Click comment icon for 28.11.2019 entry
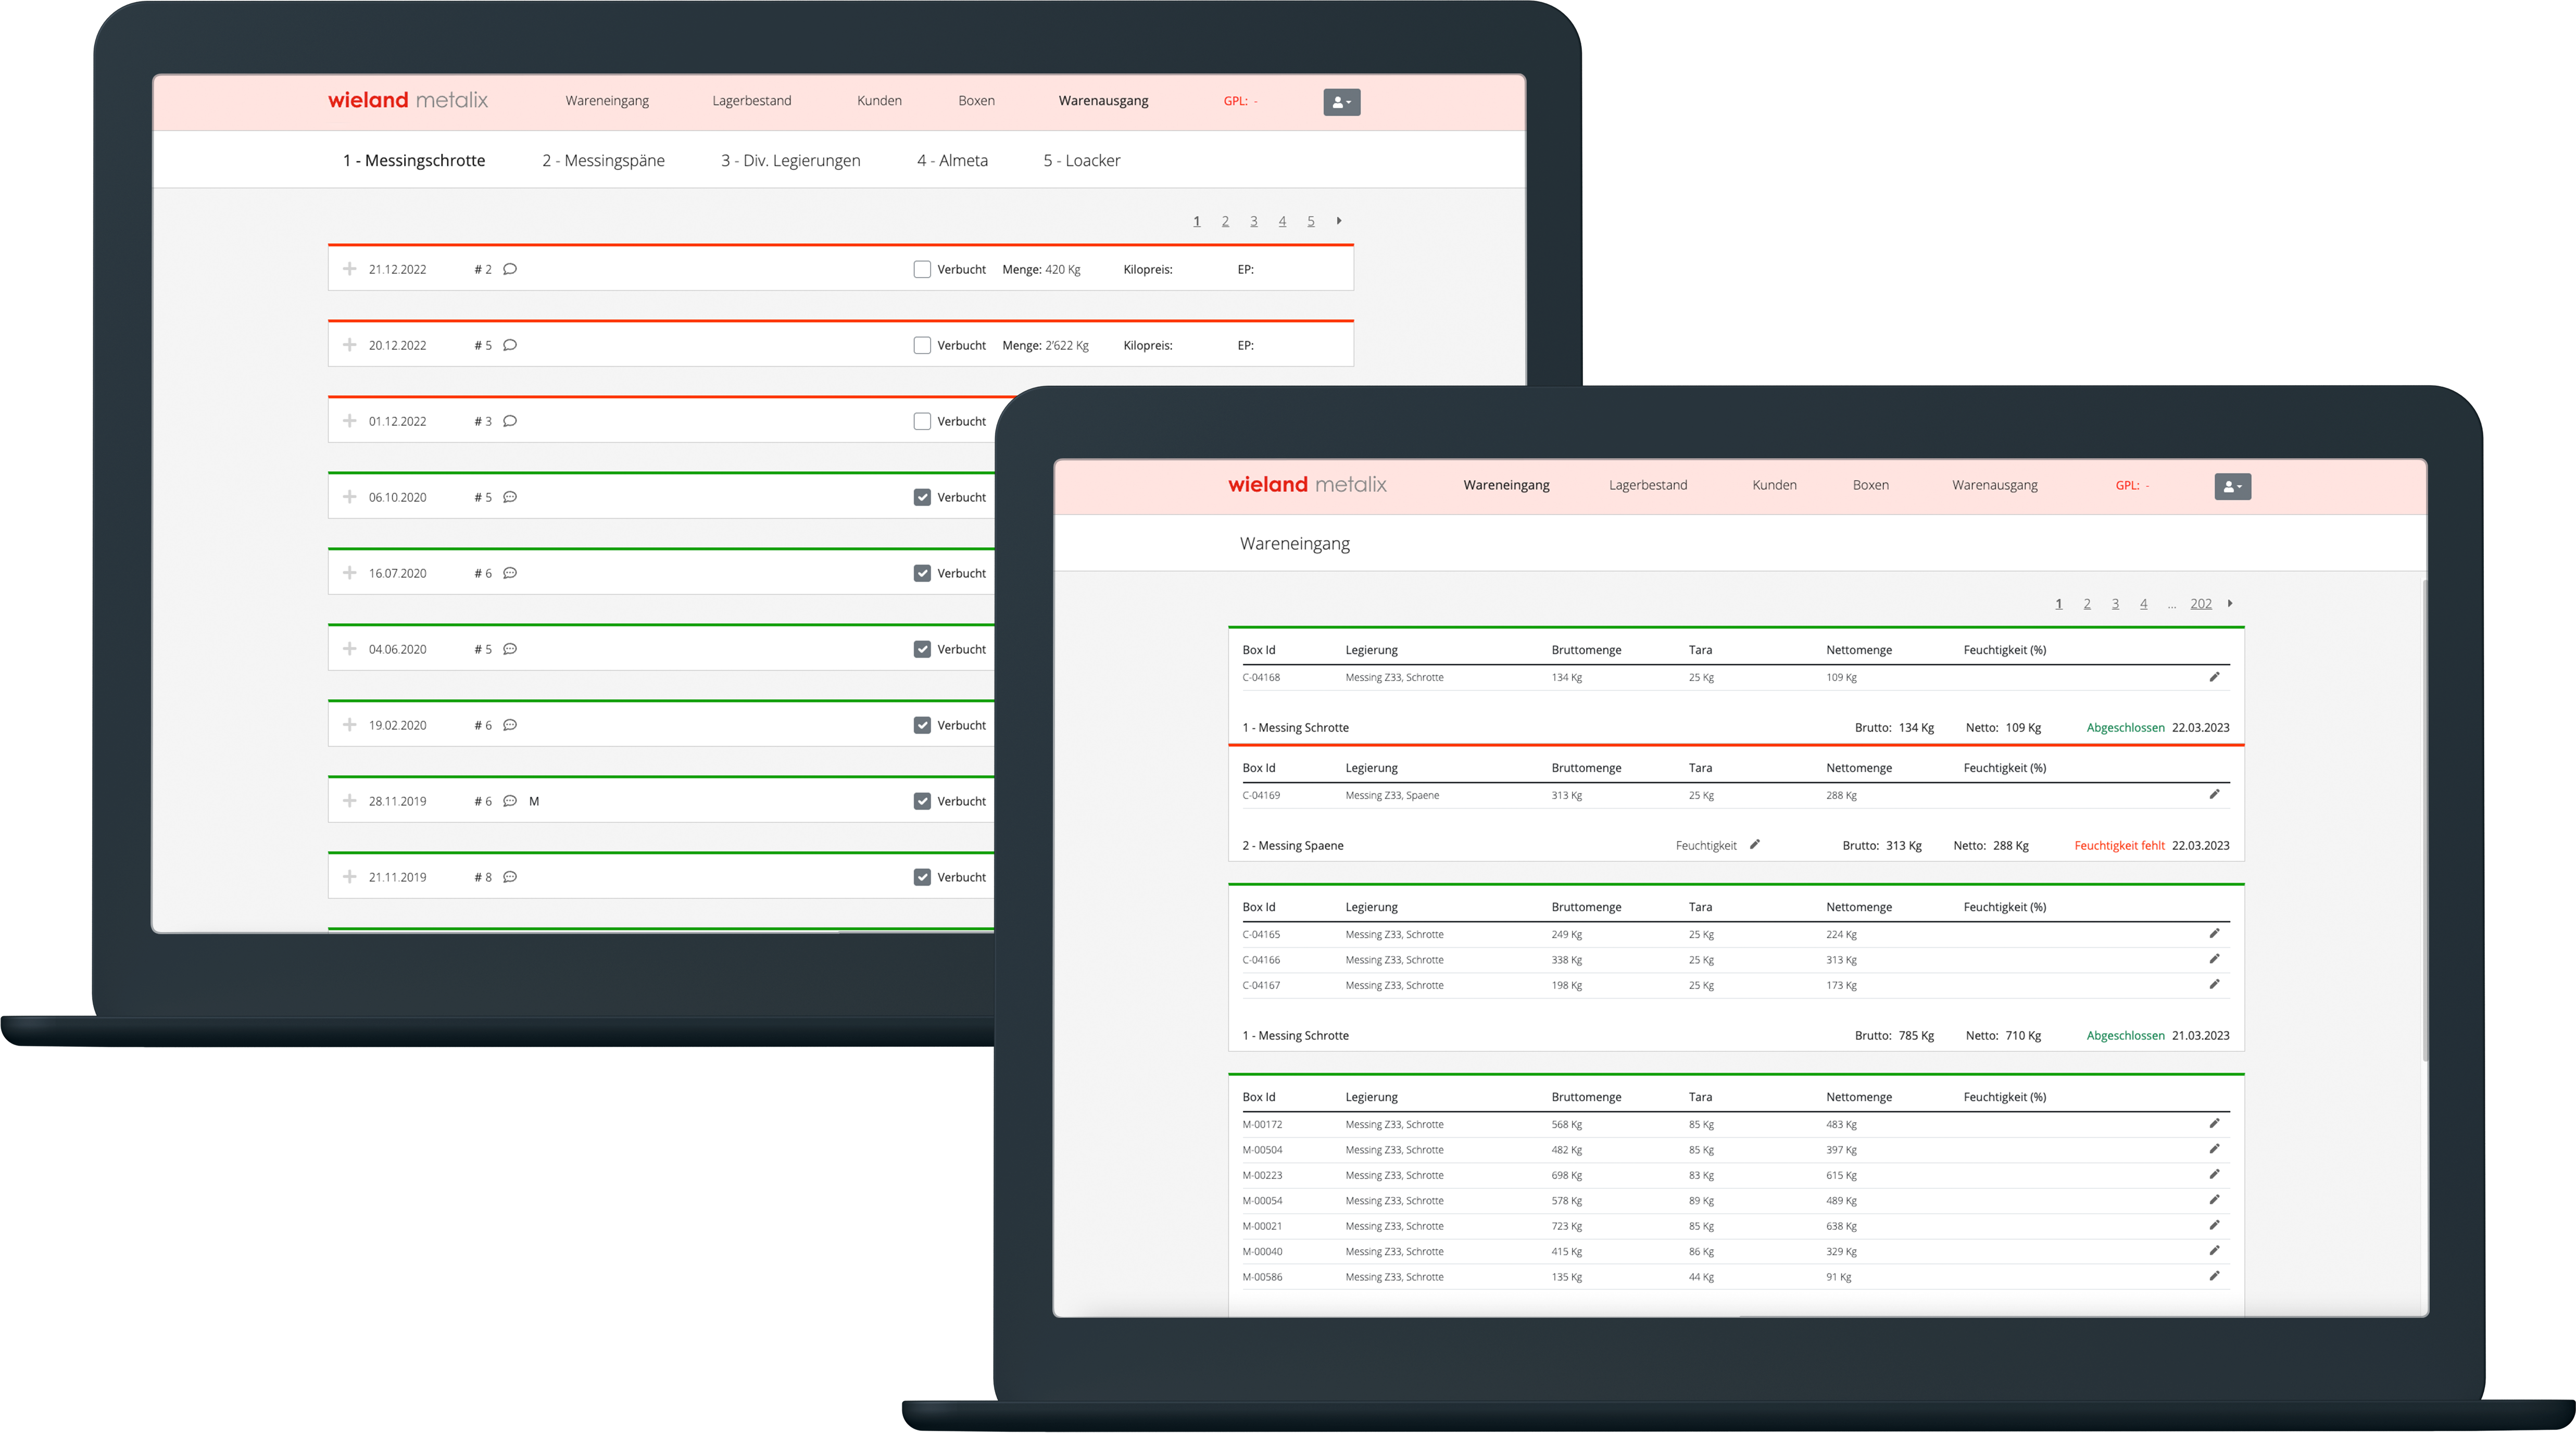This screenshot has width=2576, height=1433. click(510, 801)
